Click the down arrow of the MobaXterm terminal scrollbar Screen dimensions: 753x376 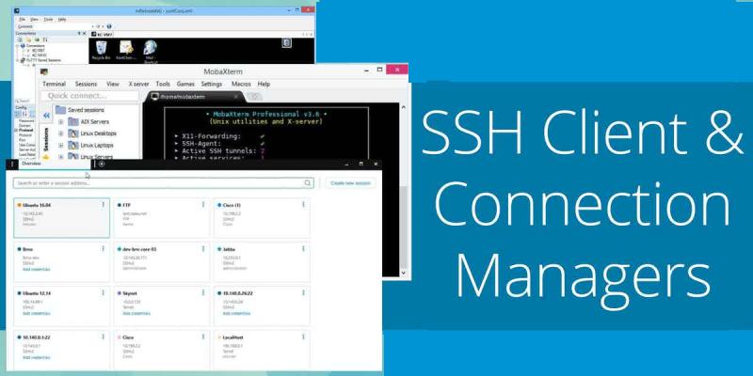(x=404, y=273)
